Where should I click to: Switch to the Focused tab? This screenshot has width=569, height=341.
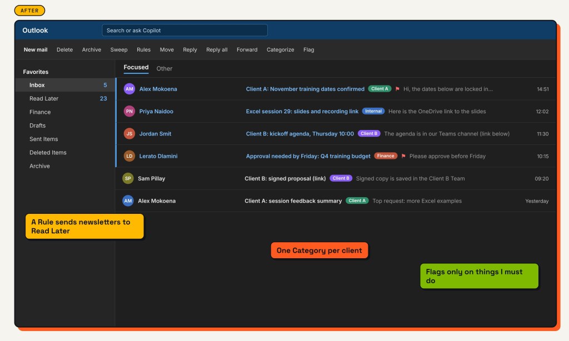[136, 67]
